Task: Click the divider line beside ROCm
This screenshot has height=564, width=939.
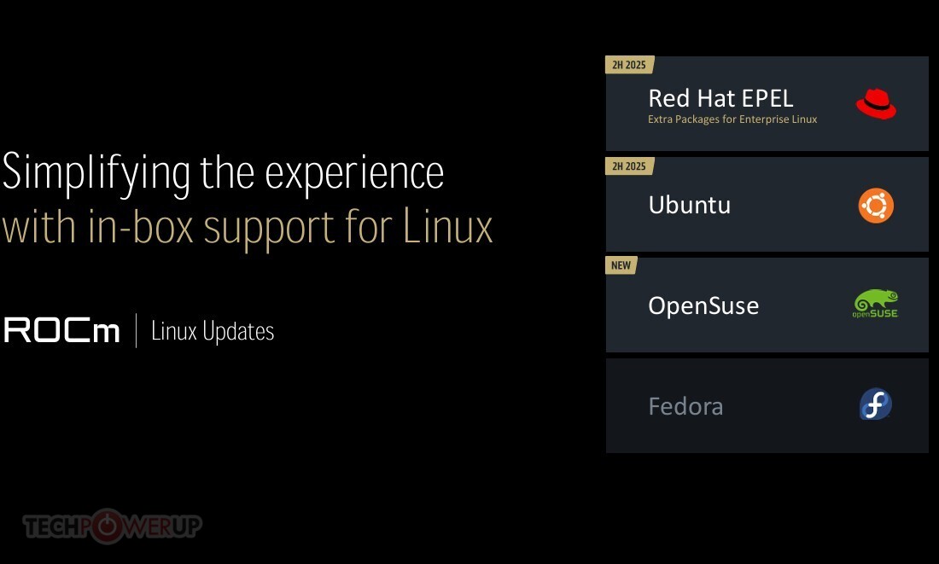Action: 136,330
